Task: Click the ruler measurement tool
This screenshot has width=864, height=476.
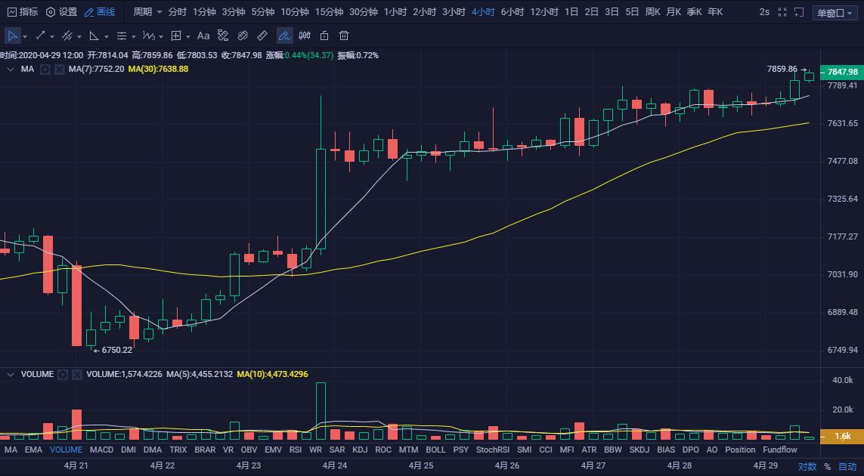Action: click(262, 36)
